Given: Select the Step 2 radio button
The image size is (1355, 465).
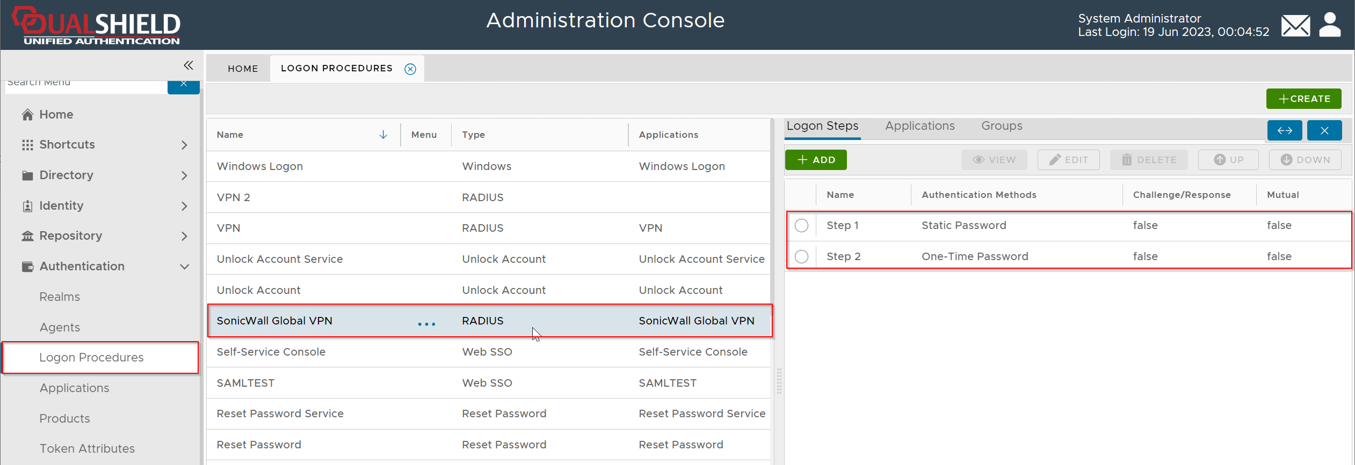Looking at the screenshot, I should pos(801,257).
